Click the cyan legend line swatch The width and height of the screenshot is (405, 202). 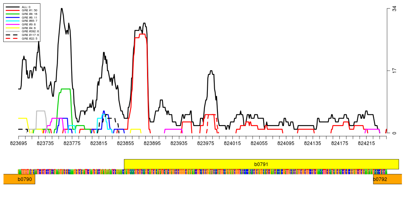pos(13,21)
